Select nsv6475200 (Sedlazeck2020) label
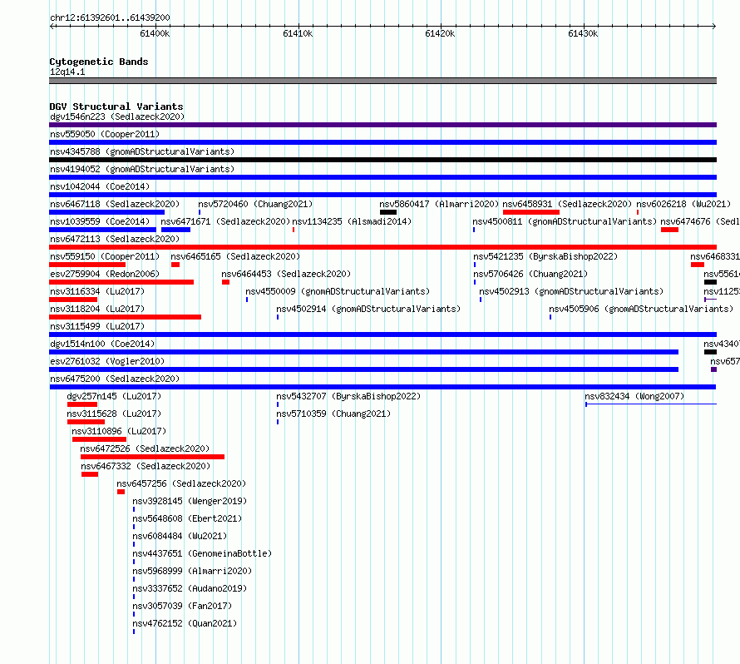Image resolution: width=740 pixels, height=664 pixels. tap(115, 379)
